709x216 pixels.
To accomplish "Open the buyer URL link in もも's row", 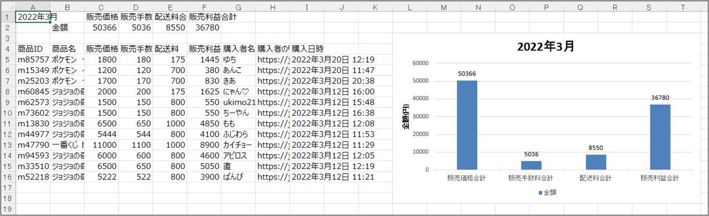I will pos(273,123).
